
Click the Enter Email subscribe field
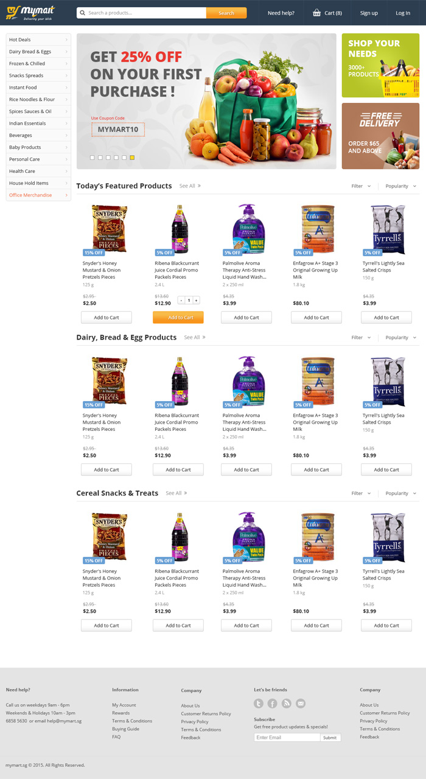[x=287, y=738]
